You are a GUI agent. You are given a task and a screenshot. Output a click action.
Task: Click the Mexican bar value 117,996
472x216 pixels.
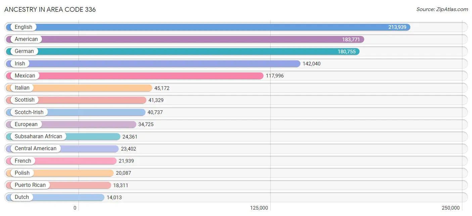click(275, 76)
